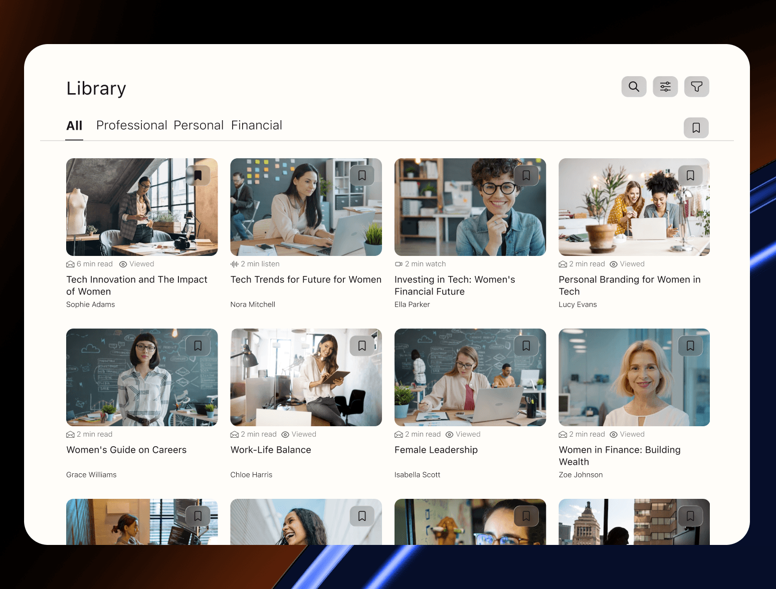The width and height of the screenshot is (776, 589).
Task: Open Women in Finance: Building Wealth title
Action: pos(620,456)
